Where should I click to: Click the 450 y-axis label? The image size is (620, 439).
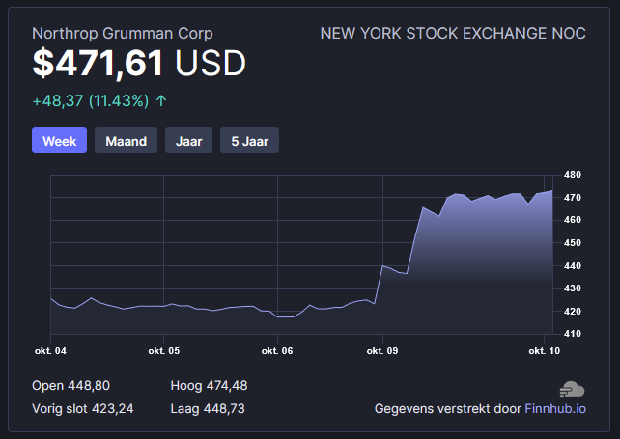[573, 242]
